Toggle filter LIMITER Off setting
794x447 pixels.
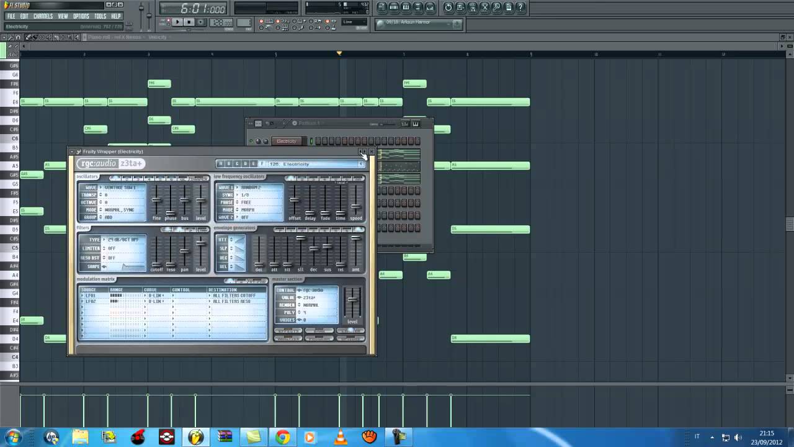[x=123, y=248]
